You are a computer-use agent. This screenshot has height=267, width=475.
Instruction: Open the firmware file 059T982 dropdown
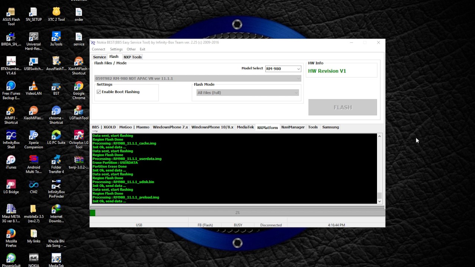pos(198,78)
